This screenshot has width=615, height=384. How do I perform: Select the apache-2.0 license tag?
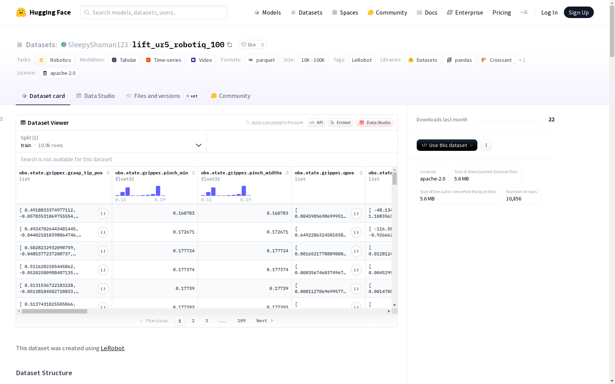click(59, 73)
